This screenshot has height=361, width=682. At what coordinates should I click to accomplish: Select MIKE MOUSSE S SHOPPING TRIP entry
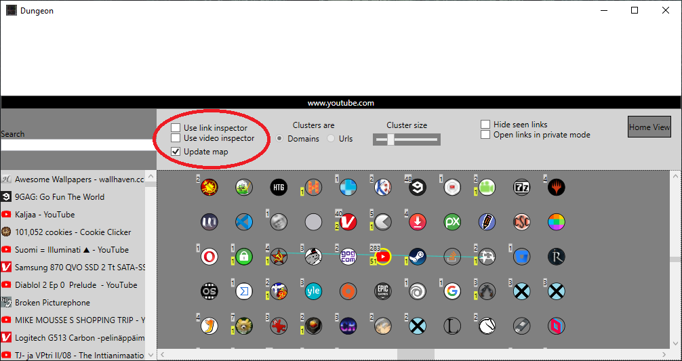73,320
